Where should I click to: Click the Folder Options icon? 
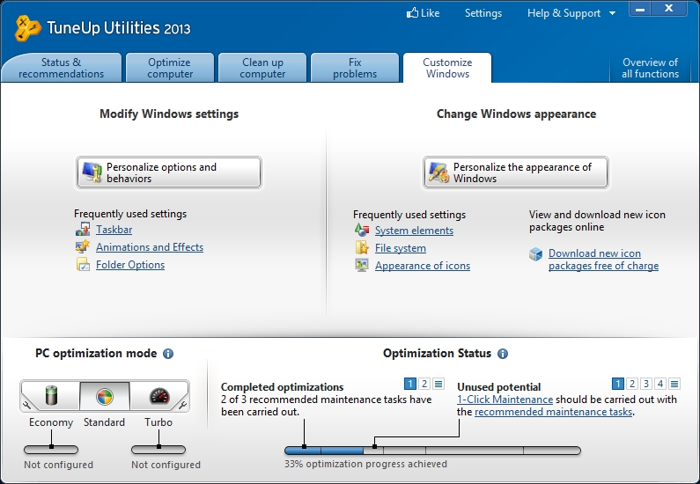click(x=82, y=265)
